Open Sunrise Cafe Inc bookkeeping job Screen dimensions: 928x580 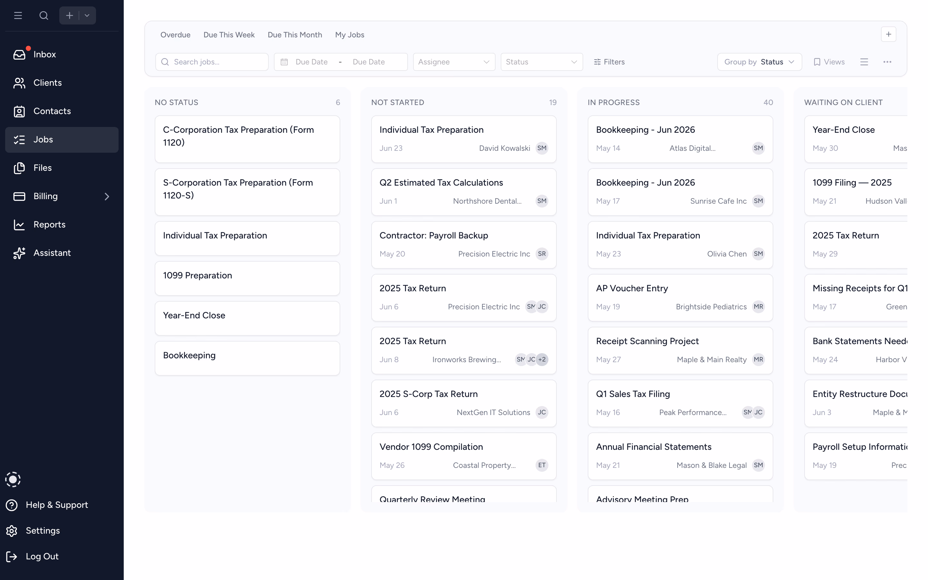(680, 192)
